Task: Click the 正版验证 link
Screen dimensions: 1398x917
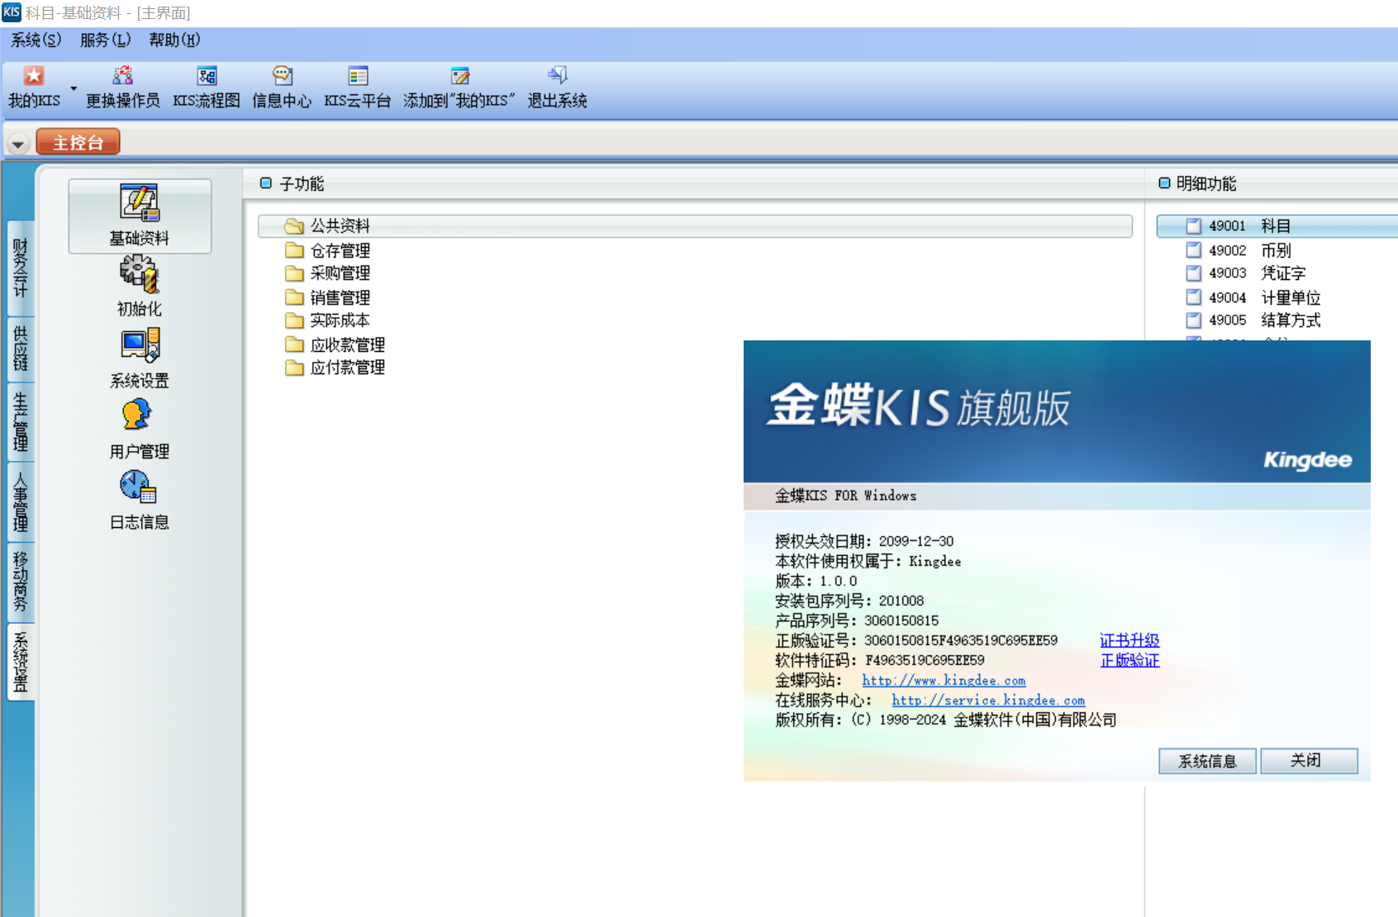Action: click(1129, 660)
